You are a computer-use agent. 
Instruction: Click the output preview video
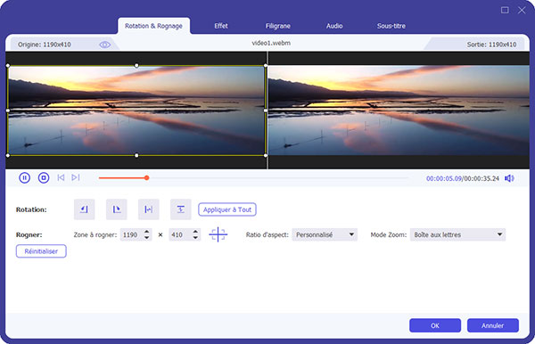399,111
